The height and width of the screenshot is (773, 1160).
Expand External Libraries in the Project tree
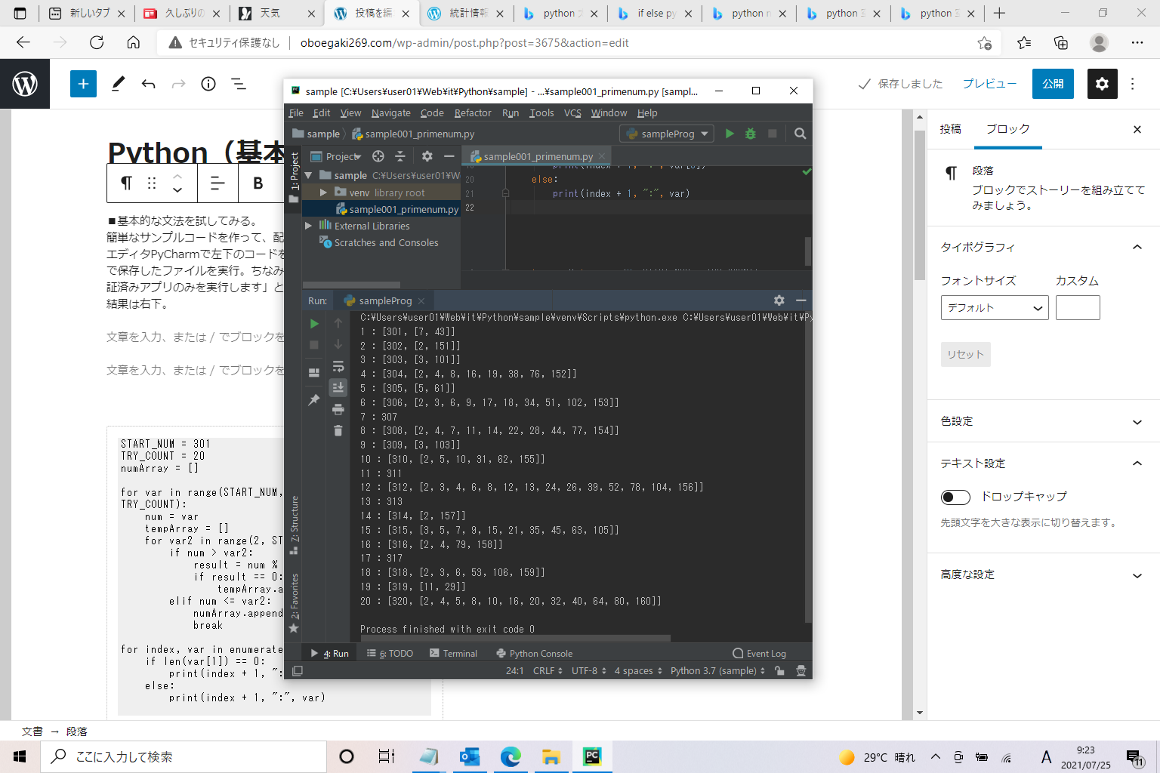308,226
